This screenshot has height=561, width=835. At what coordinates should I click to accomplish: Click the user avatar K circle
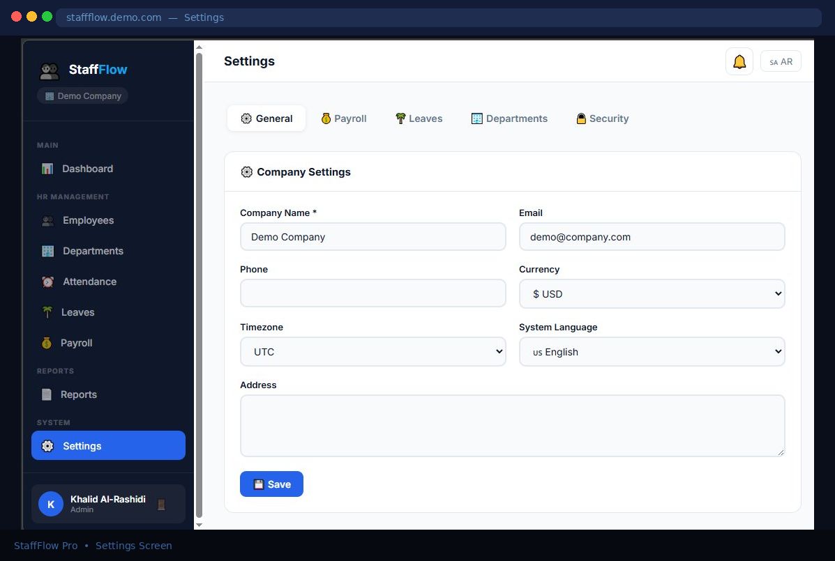(51, 504)
